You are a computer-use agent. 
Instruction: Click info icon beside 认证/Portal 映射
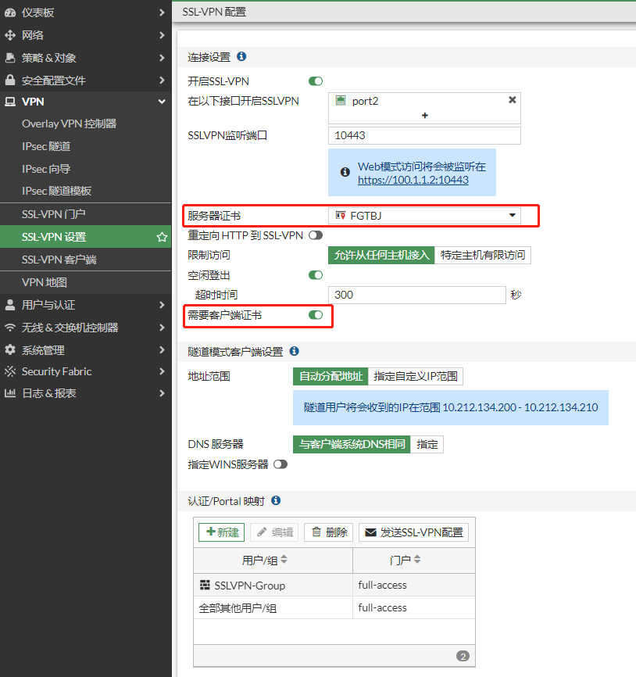(276, 500)
